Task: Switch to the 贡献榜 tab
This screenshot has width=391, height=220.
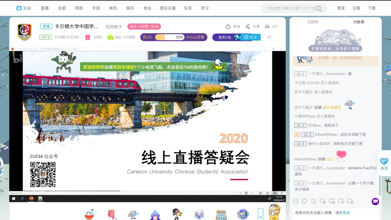Action: coord(312,22)
